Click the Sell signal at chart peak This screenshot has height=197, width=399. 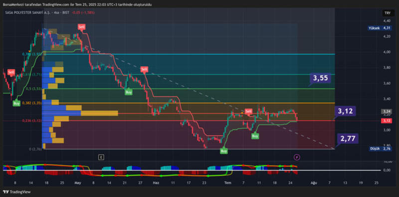82,27
